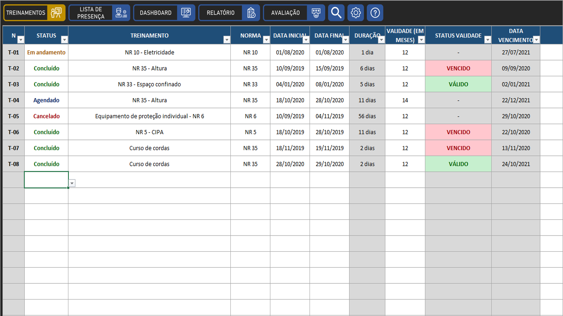Click the '1 dia' duration cell
The height and width of the screenshot is (316, 563).
[x=367, y=52]
